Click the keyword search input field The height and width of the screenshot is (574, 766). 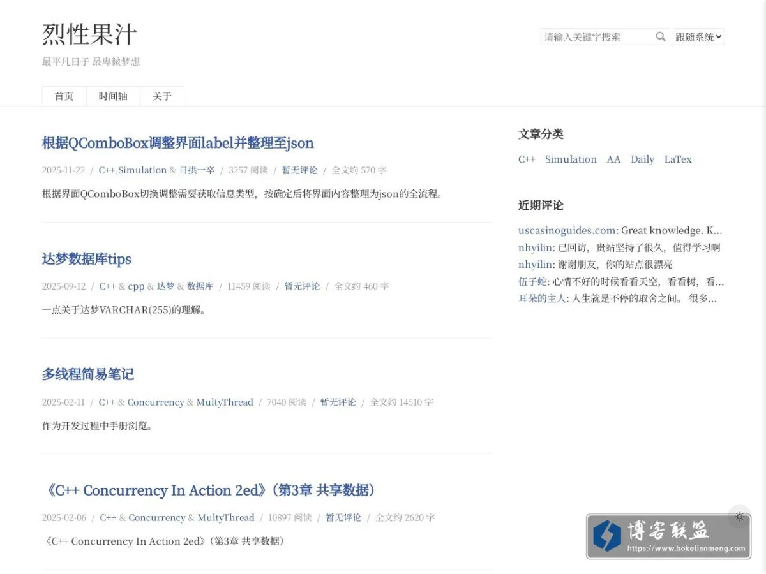click(597, 37)
